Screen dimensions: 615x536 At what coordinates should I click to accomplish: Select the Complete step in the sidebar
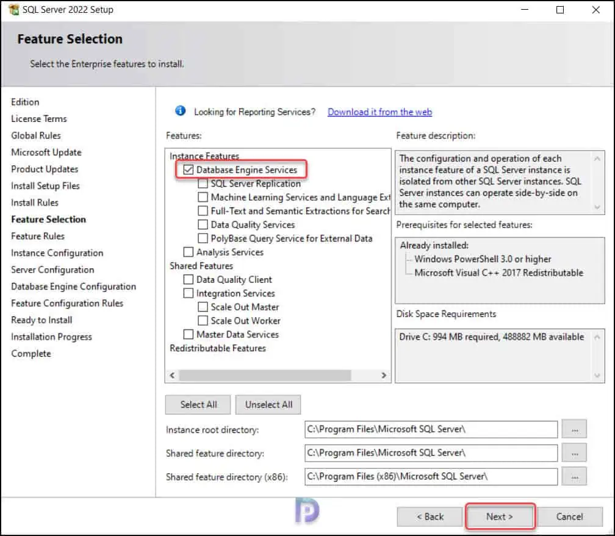(x=31, y=354)
